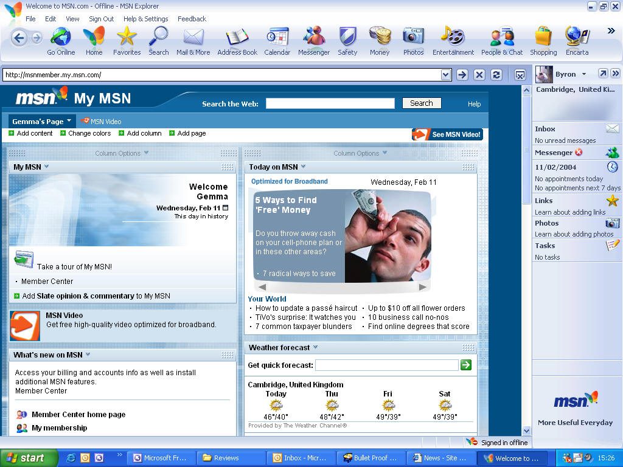623x467 pixels.
Task: Expand right Column Options dropdown
Action: (385, 153)
